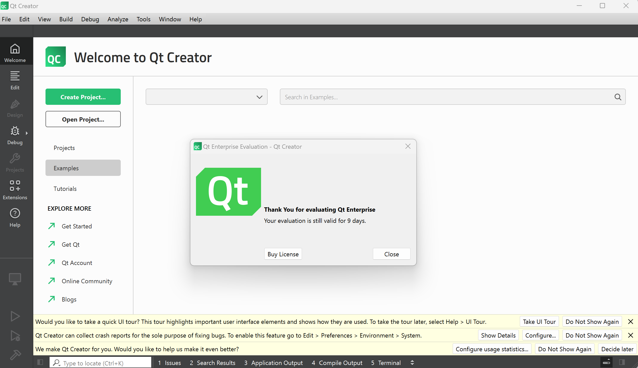
Task: Select the Projects tab on welcome page
Action: pyautogui.click(x=83, y=148)
